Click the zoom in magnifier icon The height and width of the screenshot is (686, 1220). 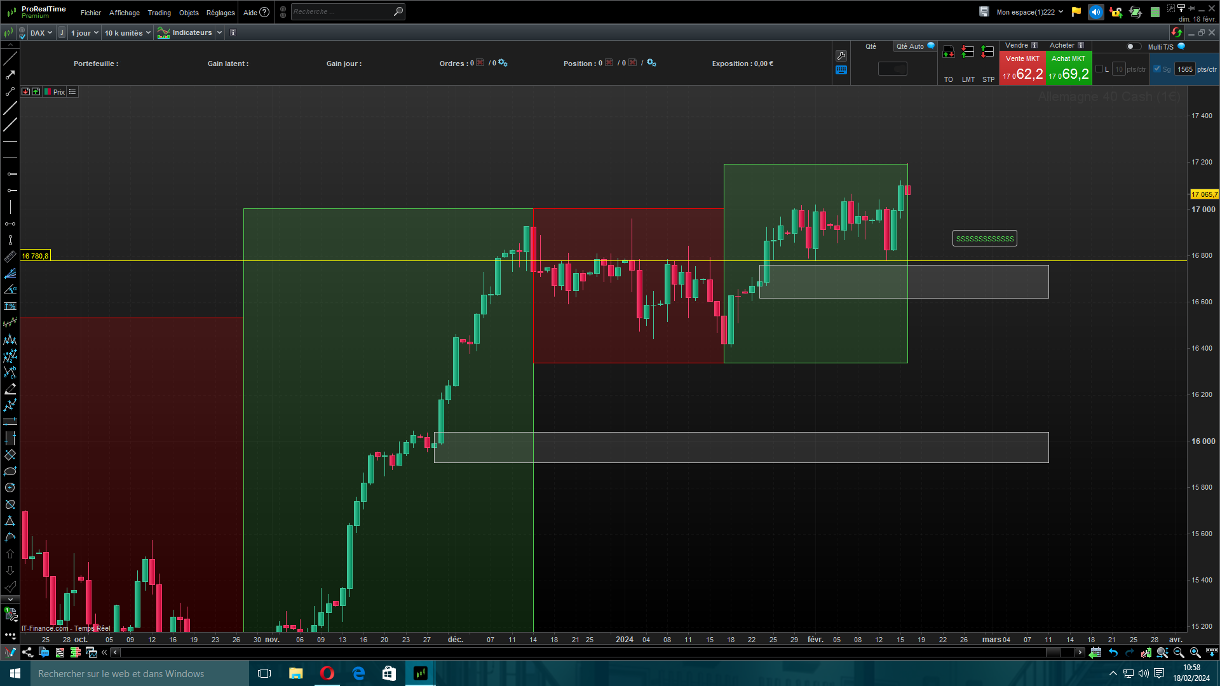coord(1195,652)
